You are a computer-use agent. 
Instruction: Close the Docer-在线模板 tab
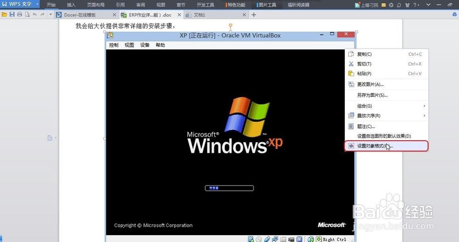pyautogui.click(x=114, y=15)
